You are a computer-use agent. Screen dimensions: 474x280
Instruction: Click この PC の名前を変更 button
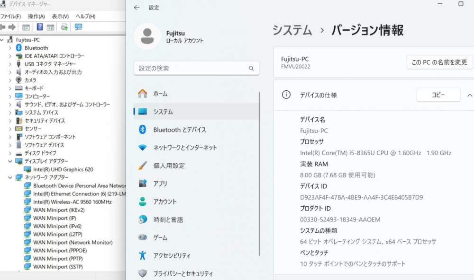(x=439, y=62)
